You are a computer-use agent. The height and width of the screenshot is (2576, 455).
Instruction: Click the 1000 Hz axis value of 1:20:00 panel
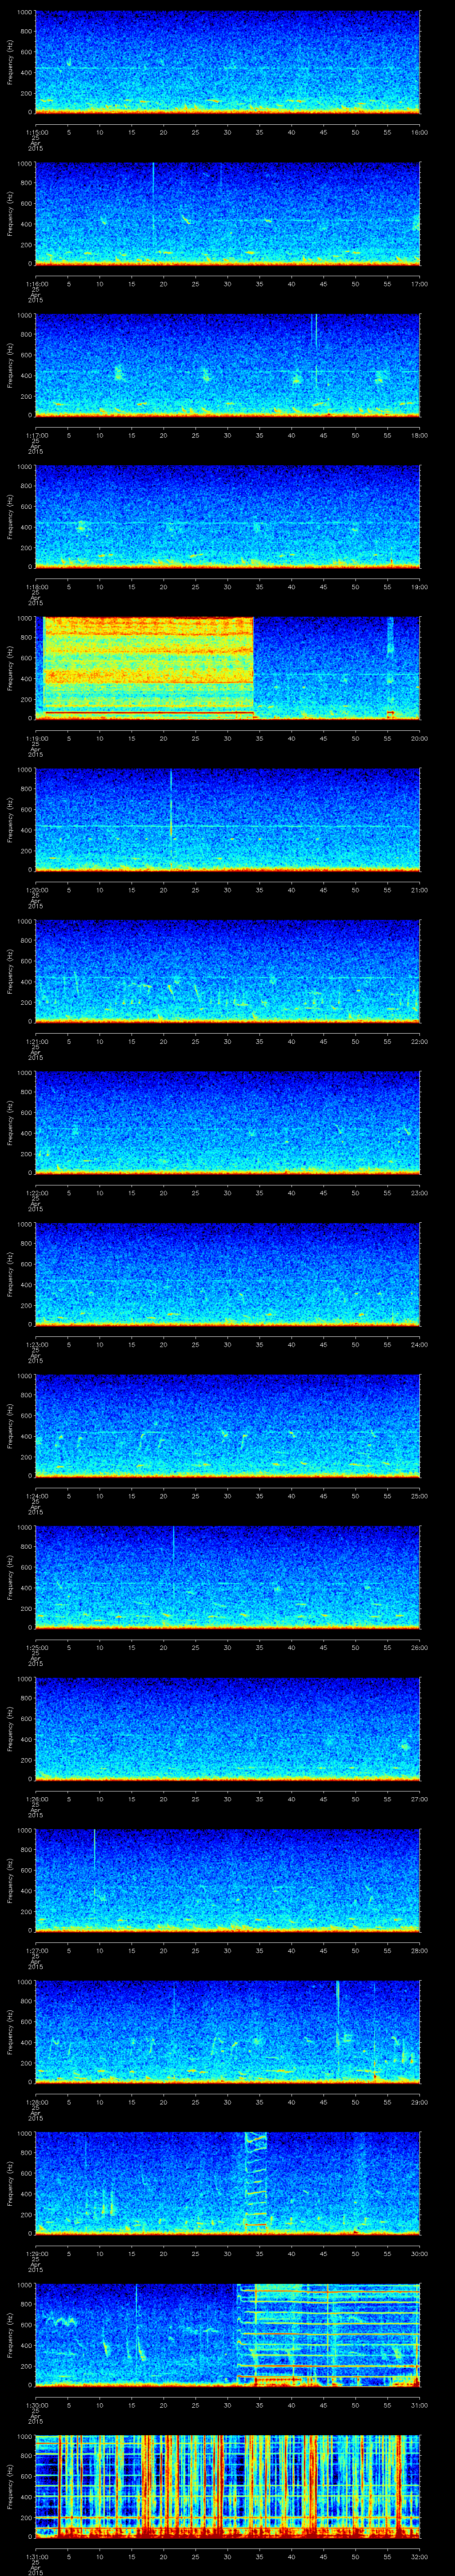click(x=24, y=770)
